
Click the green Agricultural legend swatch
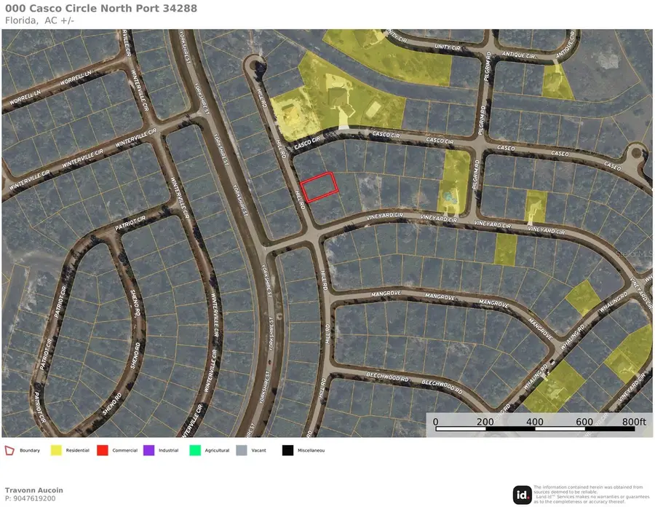(194, 450)
